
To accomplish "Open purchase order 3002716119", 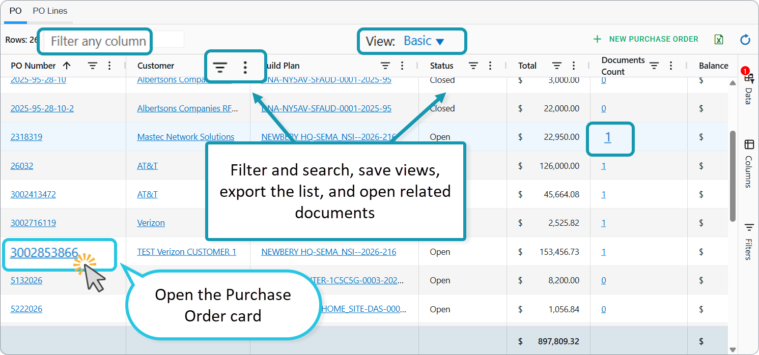I will pos(33,223).
